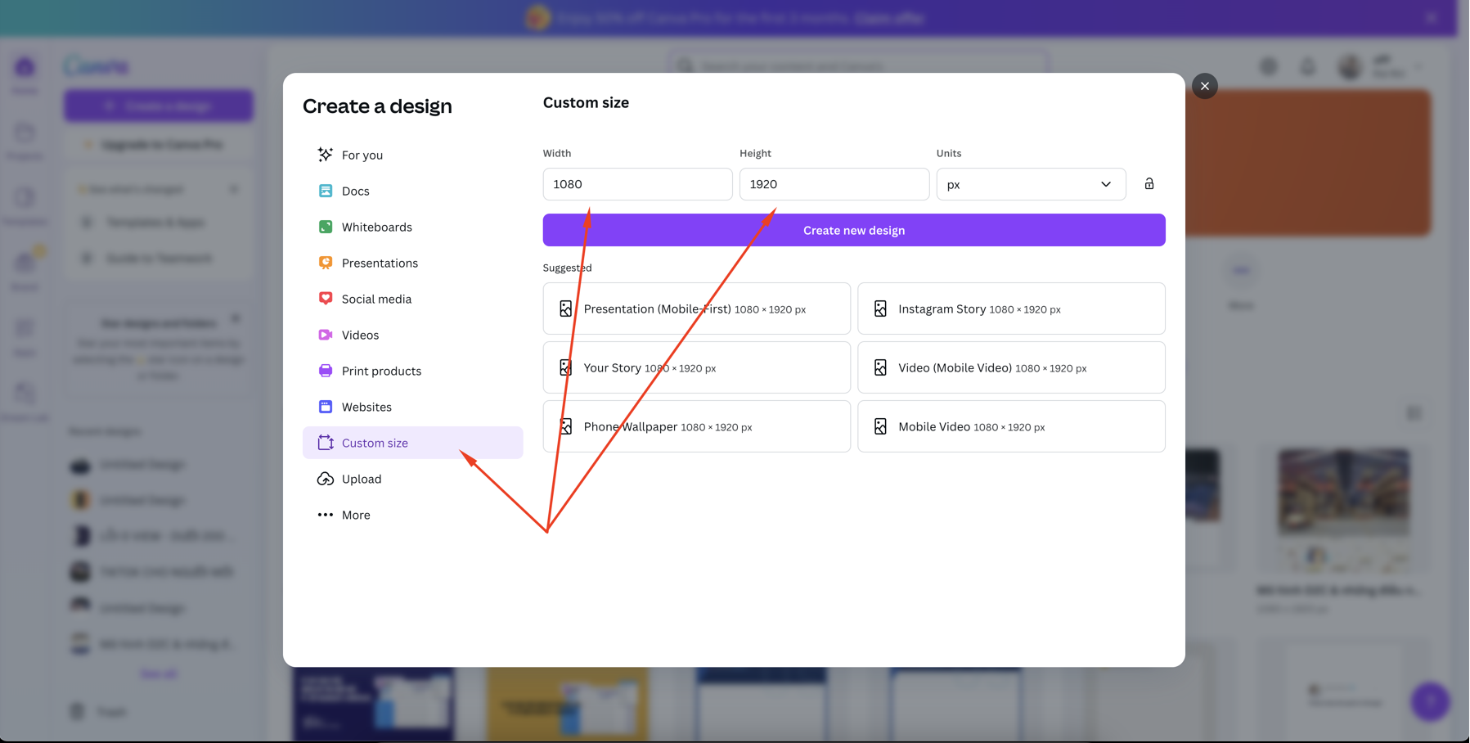Choose the Your Story suggestion
Viewport: 1470px width, 743px height.
pyautogui.click(x=696, y=367)
